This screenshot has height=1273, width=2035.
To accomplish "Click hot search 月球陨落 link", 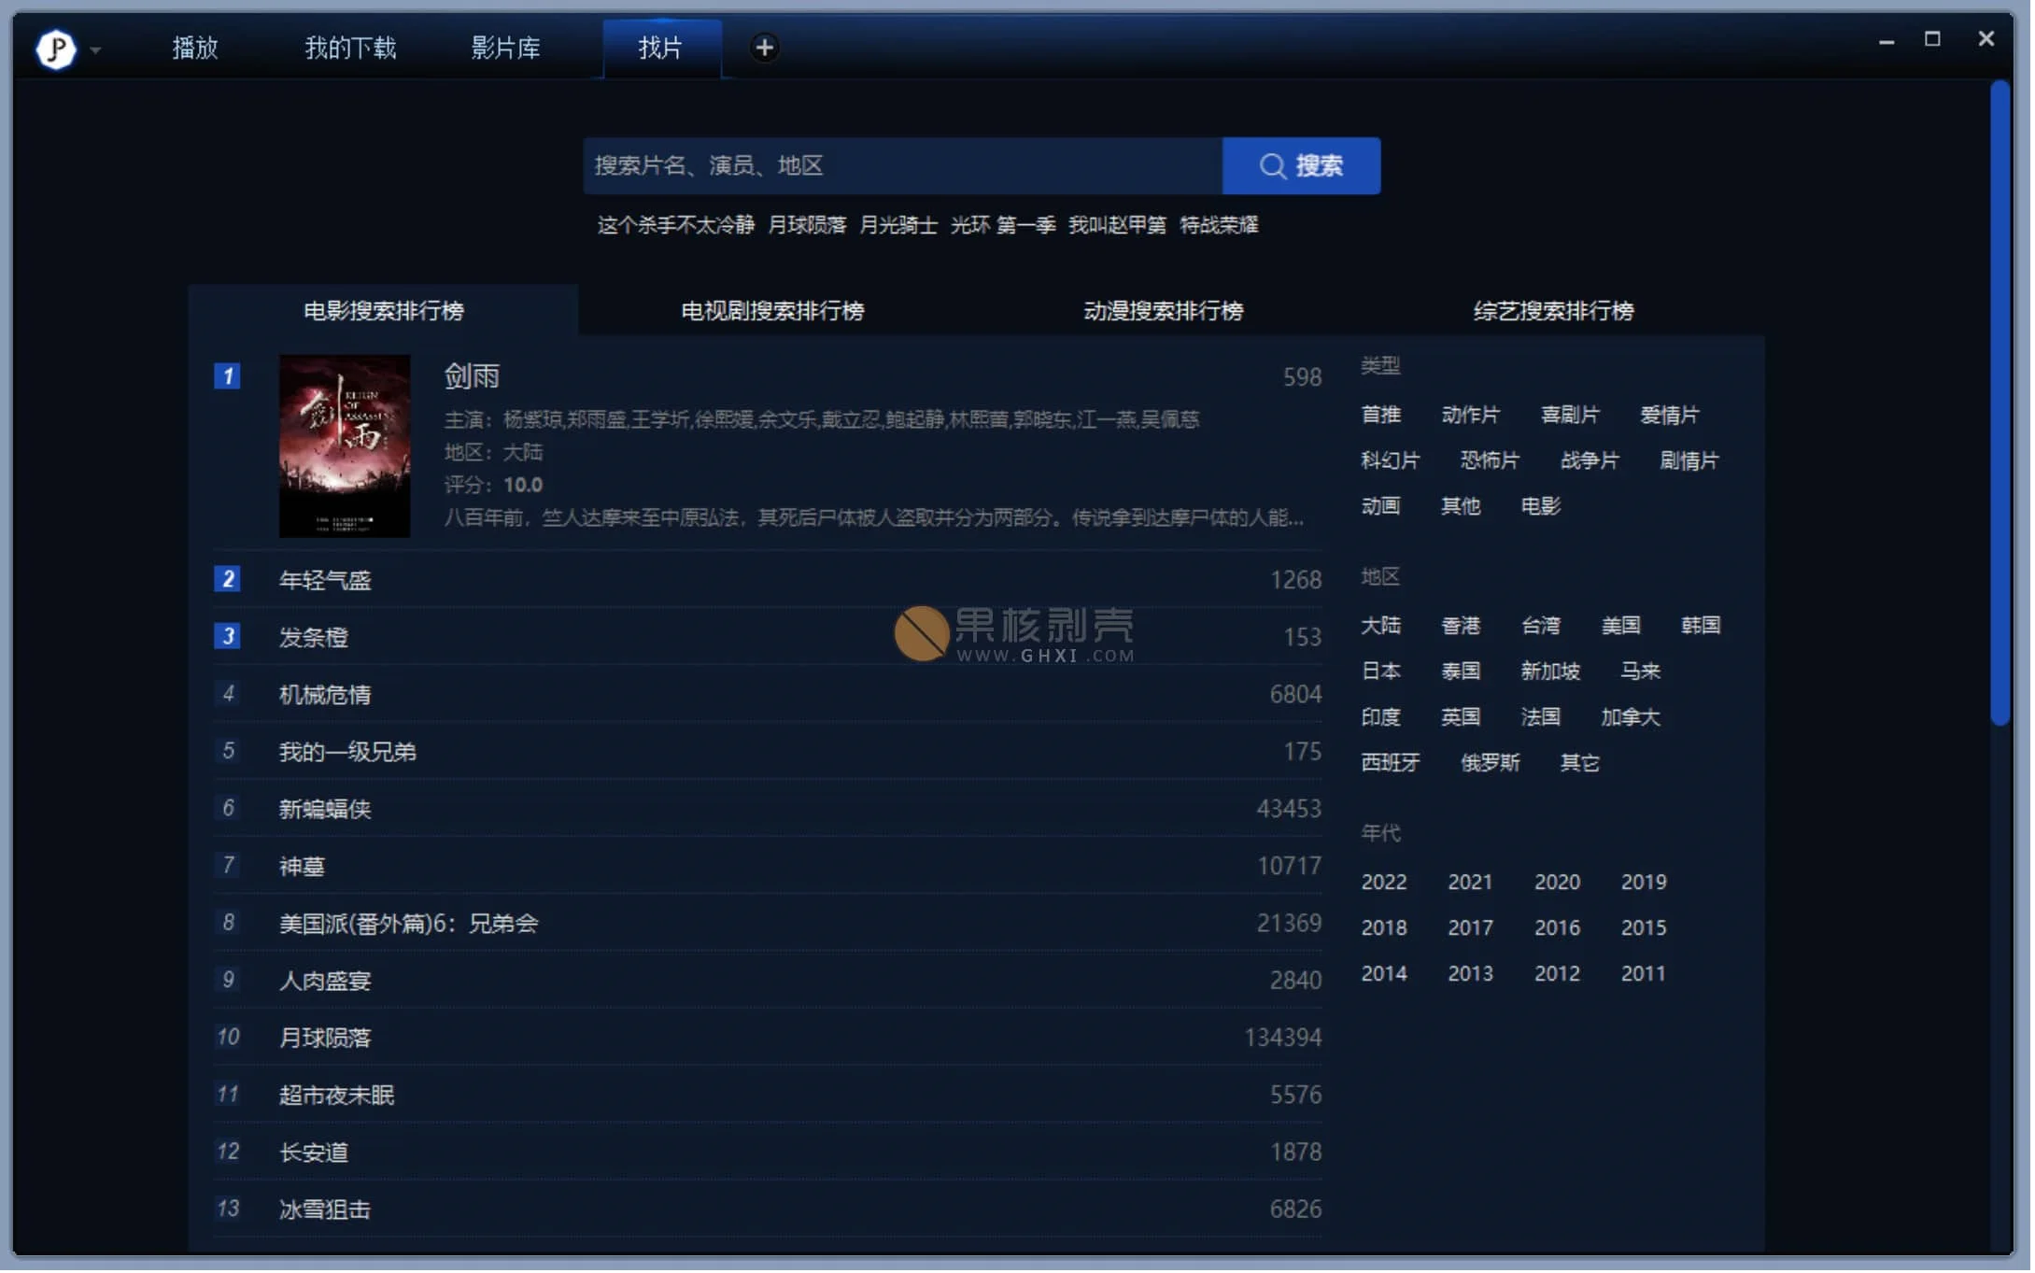I will 808,225.
